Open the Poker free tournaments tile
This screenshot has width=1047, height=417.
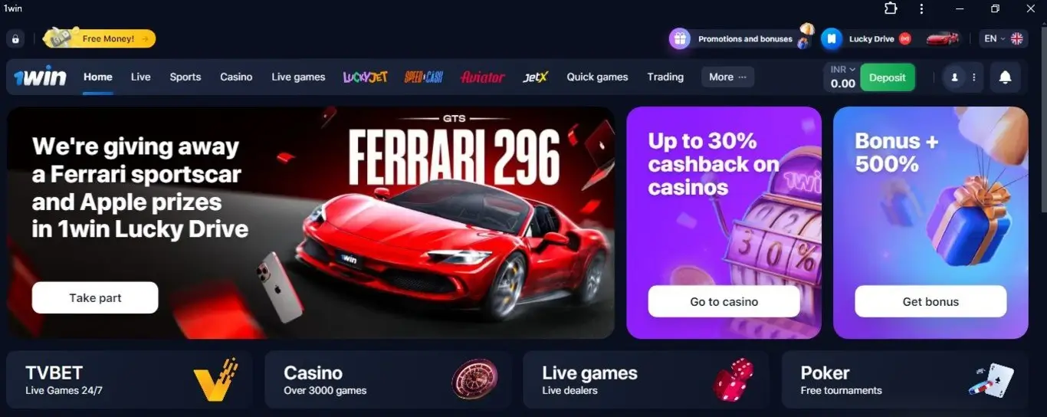[904, 380]
